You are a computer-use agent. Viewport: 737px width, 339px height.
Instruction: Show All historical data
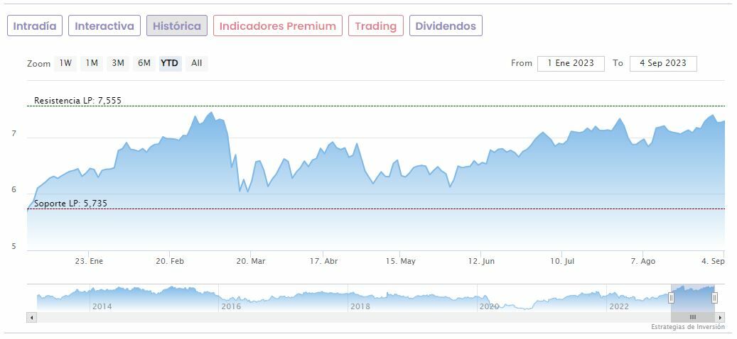click(197, 63)
